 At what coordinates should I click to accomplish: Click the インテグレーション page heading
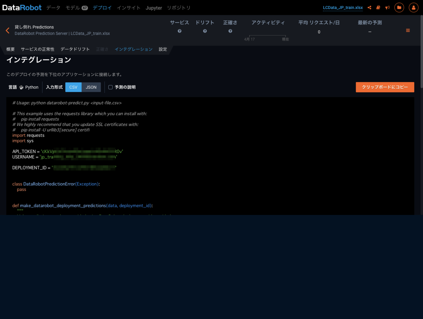click(39, 60)
